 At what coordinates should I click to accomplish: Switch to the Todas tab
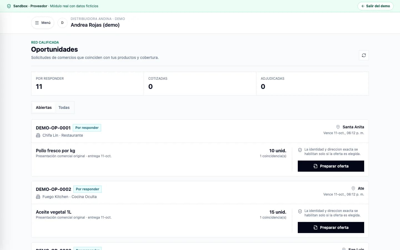click(64, 107)
